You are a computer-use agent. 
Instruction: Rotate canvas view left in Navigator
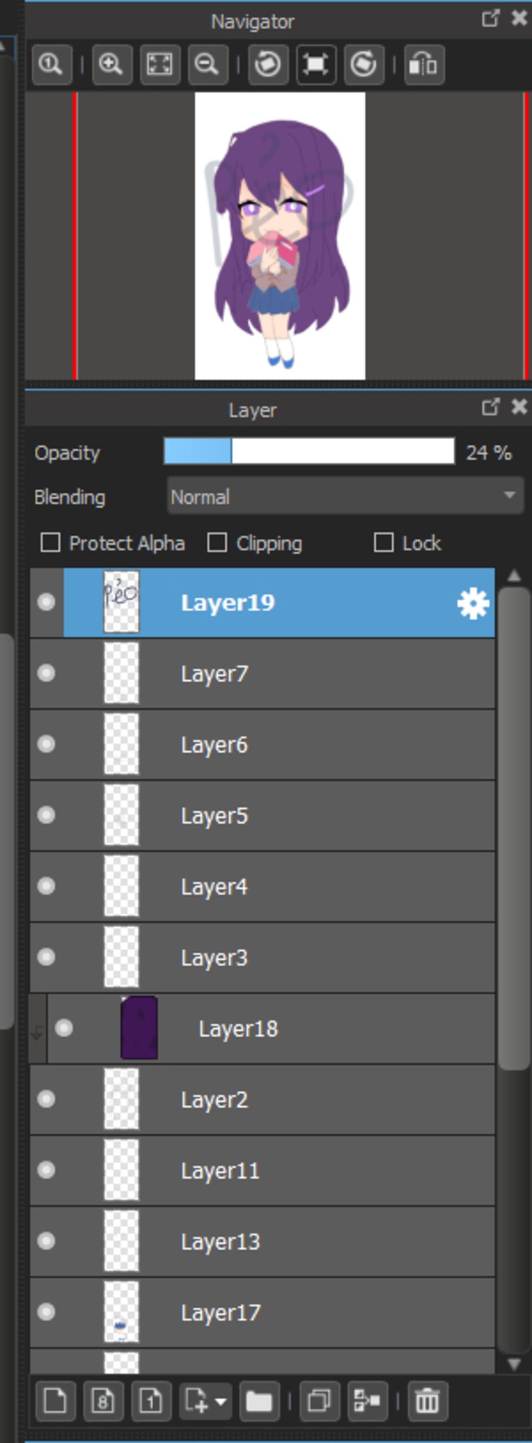coord(268,65)
